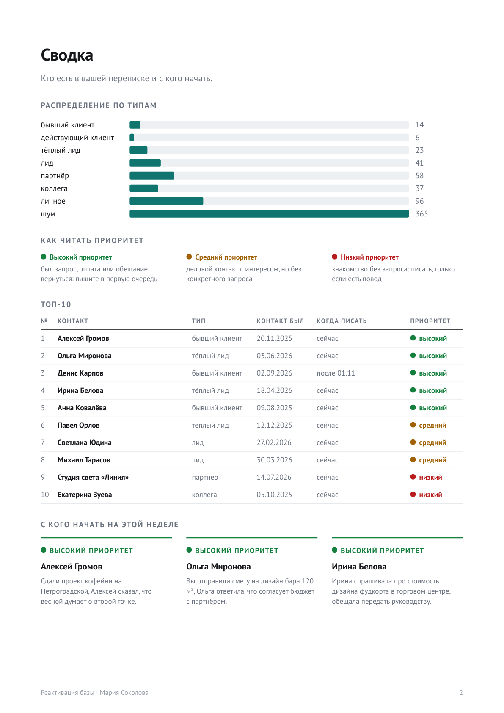Screen dimensions: 504x713
Task: Click "низкий" in the Екатерина Зуева row
Action: click(430, 495)
